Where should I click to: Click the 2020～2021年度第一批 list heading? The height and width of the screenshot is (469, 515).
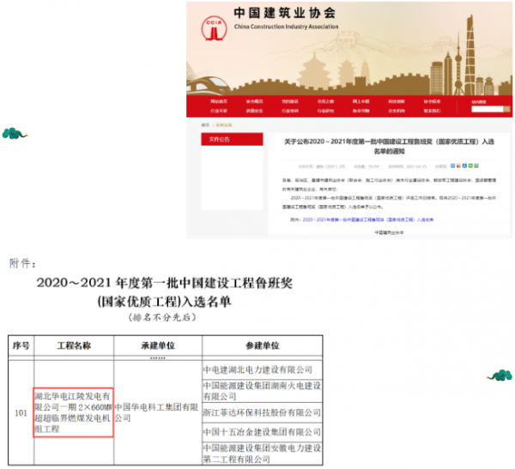(x=165, y=283)
